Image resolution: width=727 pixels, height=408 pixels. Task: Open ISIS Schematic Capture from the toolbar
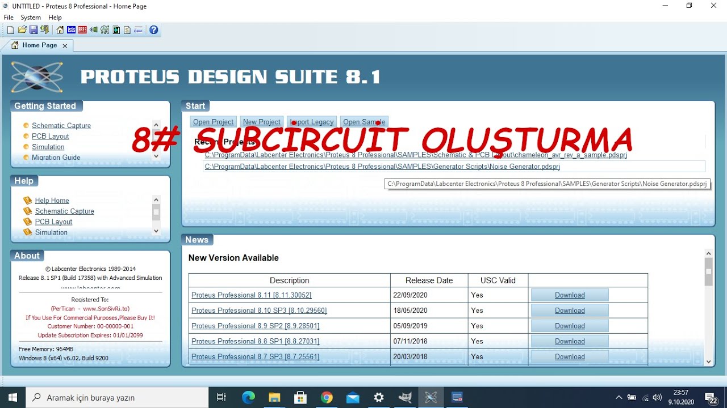71,30
